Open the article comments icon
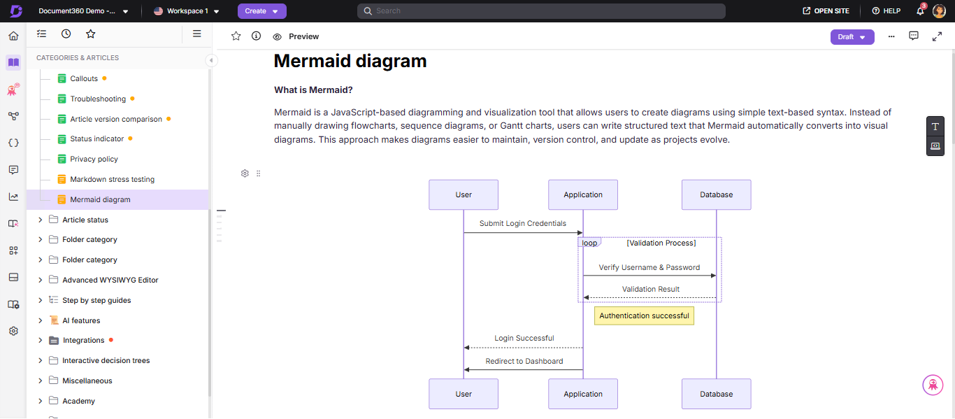This screenshot has height=419, width=955. [914, 36]
